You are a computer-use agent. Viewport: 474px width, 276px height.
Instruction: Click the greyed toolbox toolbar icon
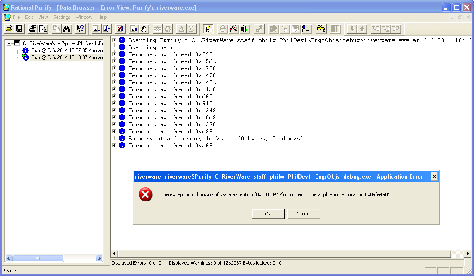click(157, 29)
